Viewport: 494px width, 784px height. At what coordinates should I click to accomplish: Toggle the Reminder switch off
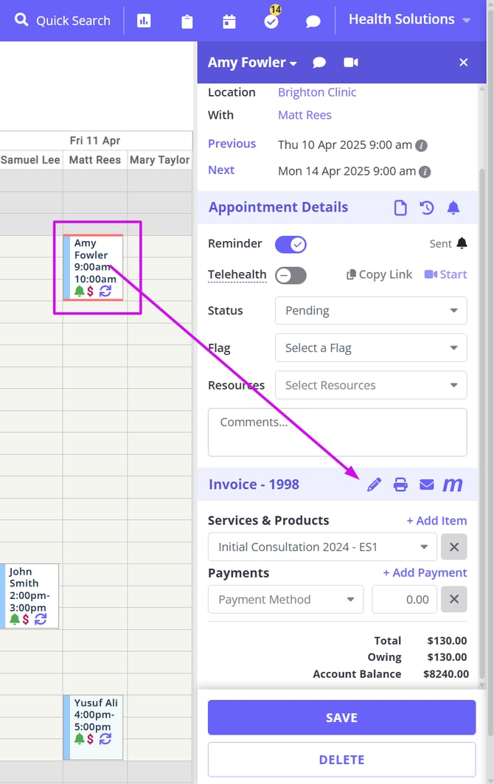tap(291, 244)
